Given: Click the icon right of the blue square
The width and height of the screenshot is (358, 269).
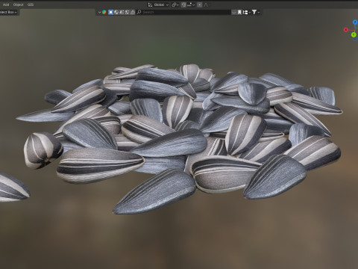Looking at the screenshot, I should [x=116, y=12].
